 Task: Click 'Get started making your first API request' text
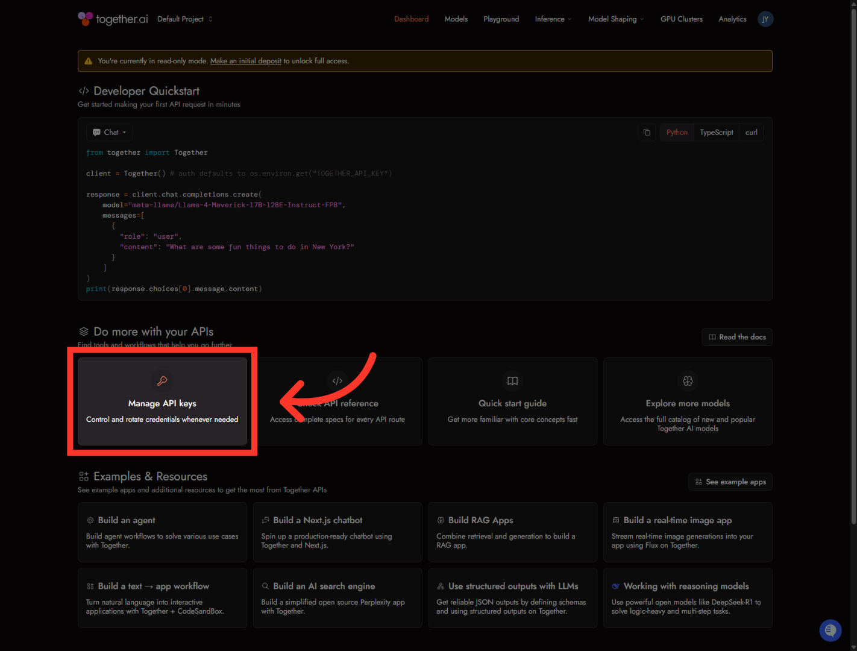(159, 104)
